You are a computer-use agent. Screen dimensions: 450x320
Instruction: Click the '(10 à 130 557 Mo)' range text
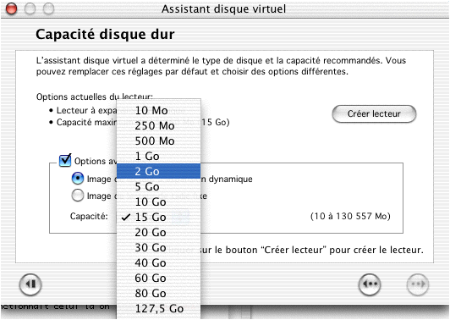[x=350, y=216]
